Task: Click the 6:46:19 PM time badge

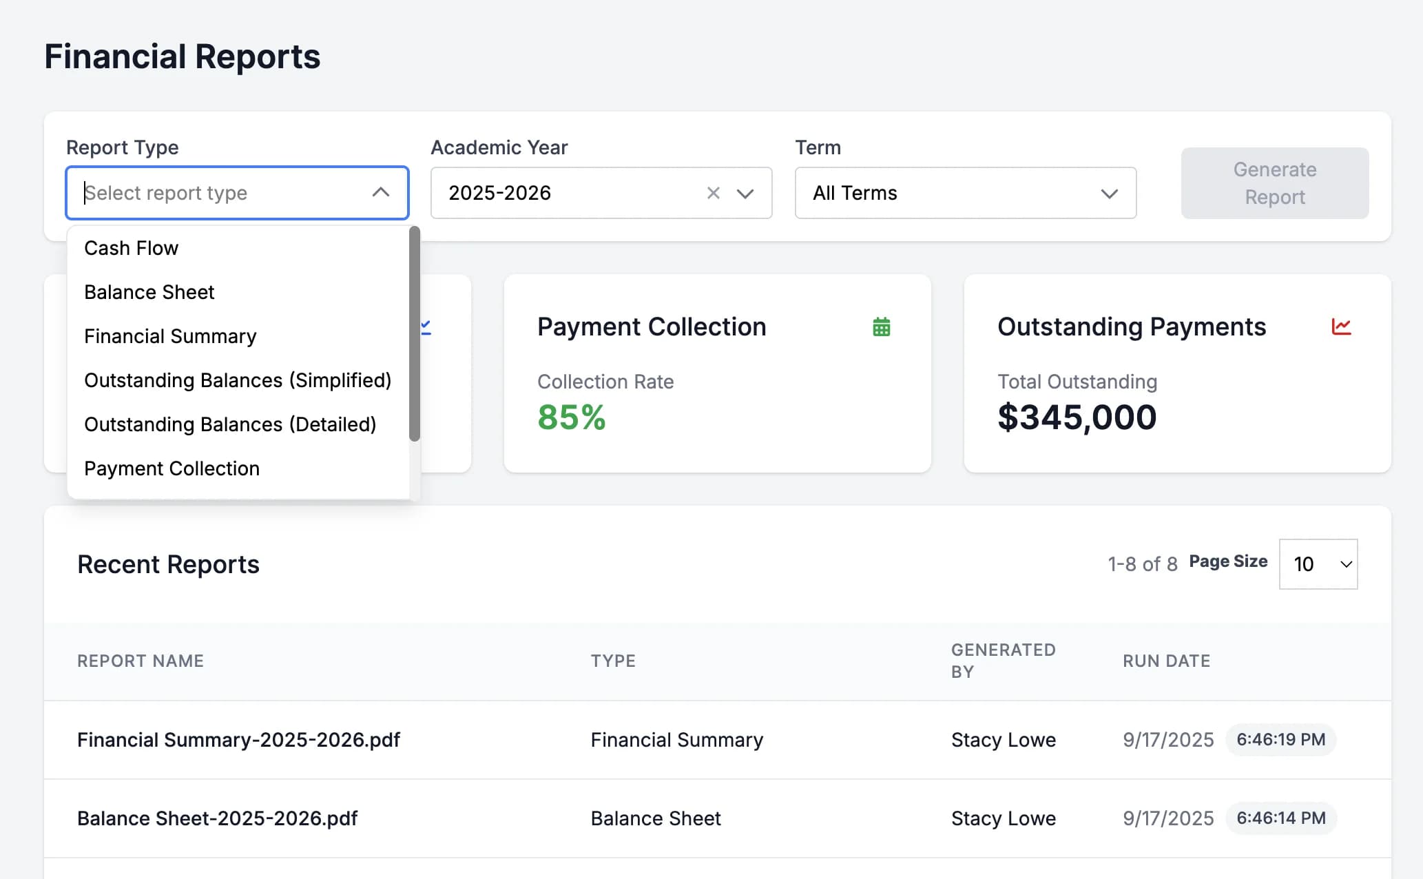Action: coord(1280,740)
